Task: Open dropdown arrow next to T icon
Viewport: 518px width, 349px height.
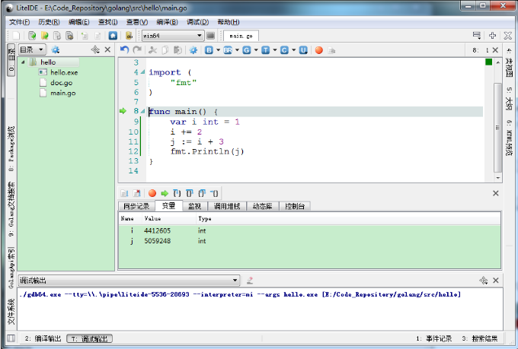Action: point(274,50)
